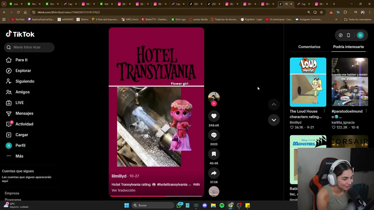This screenshot has width=374, height=210.
Task: Open the weather widget on taskbar
Action: click(16, 205)
